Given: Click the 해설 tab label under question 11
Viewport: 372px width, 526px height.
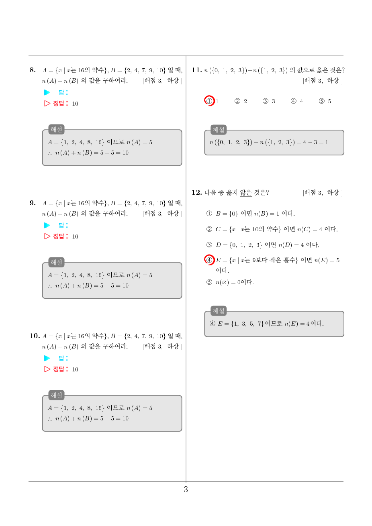Looking at the screenshot, I should (x=219, y=130).
